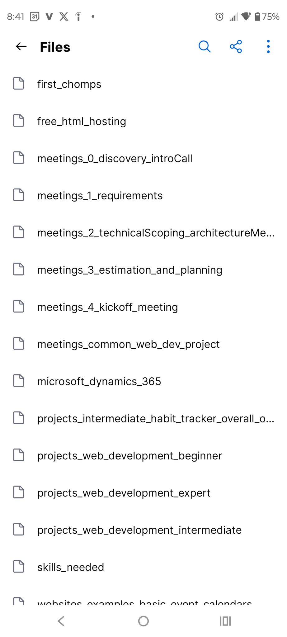Open the free_html_hosting file

[82, 121]
